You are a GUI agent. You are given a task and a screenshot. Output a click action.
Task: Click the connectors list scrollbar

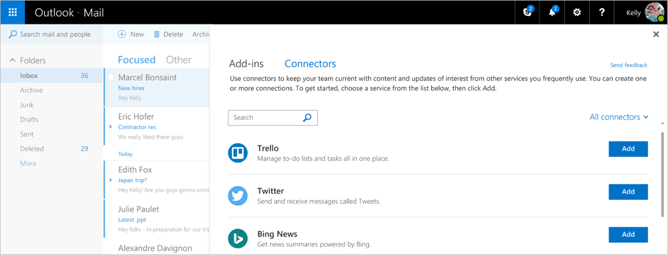click(x=662, y=174)
